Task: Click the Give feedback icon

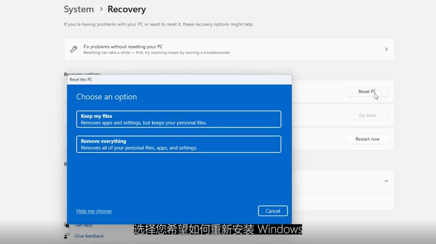Action: (67, 236)
